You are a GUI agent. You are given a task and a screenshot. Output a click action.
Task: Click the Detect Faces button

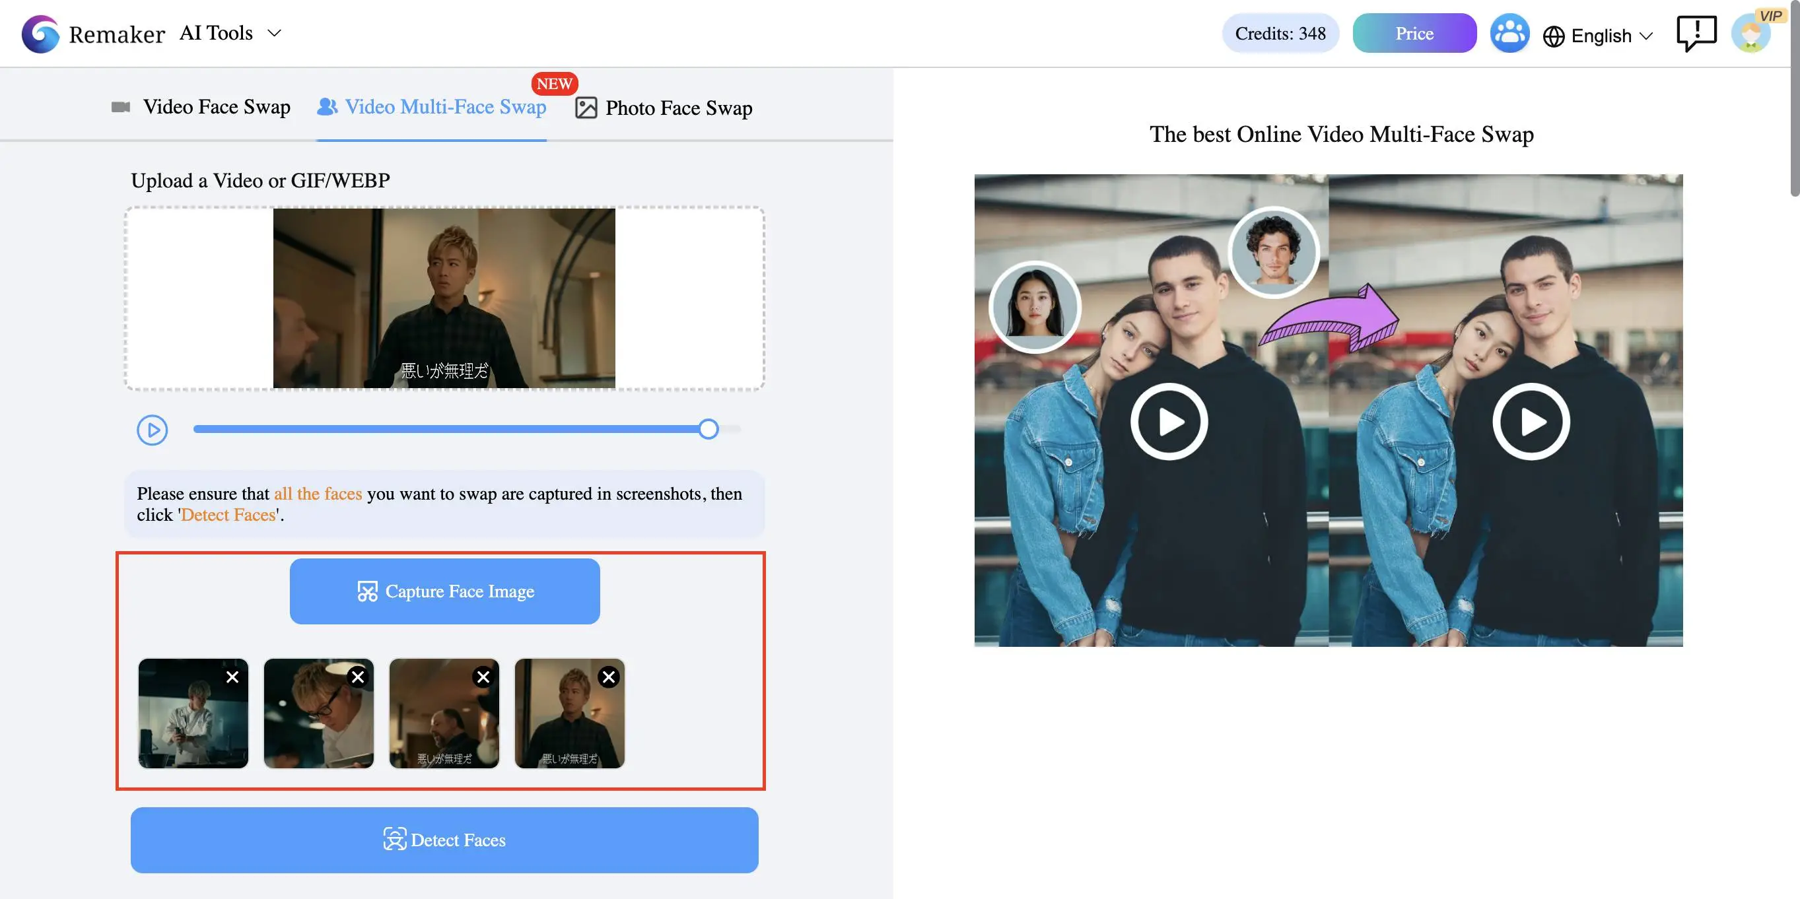[444, 840]
